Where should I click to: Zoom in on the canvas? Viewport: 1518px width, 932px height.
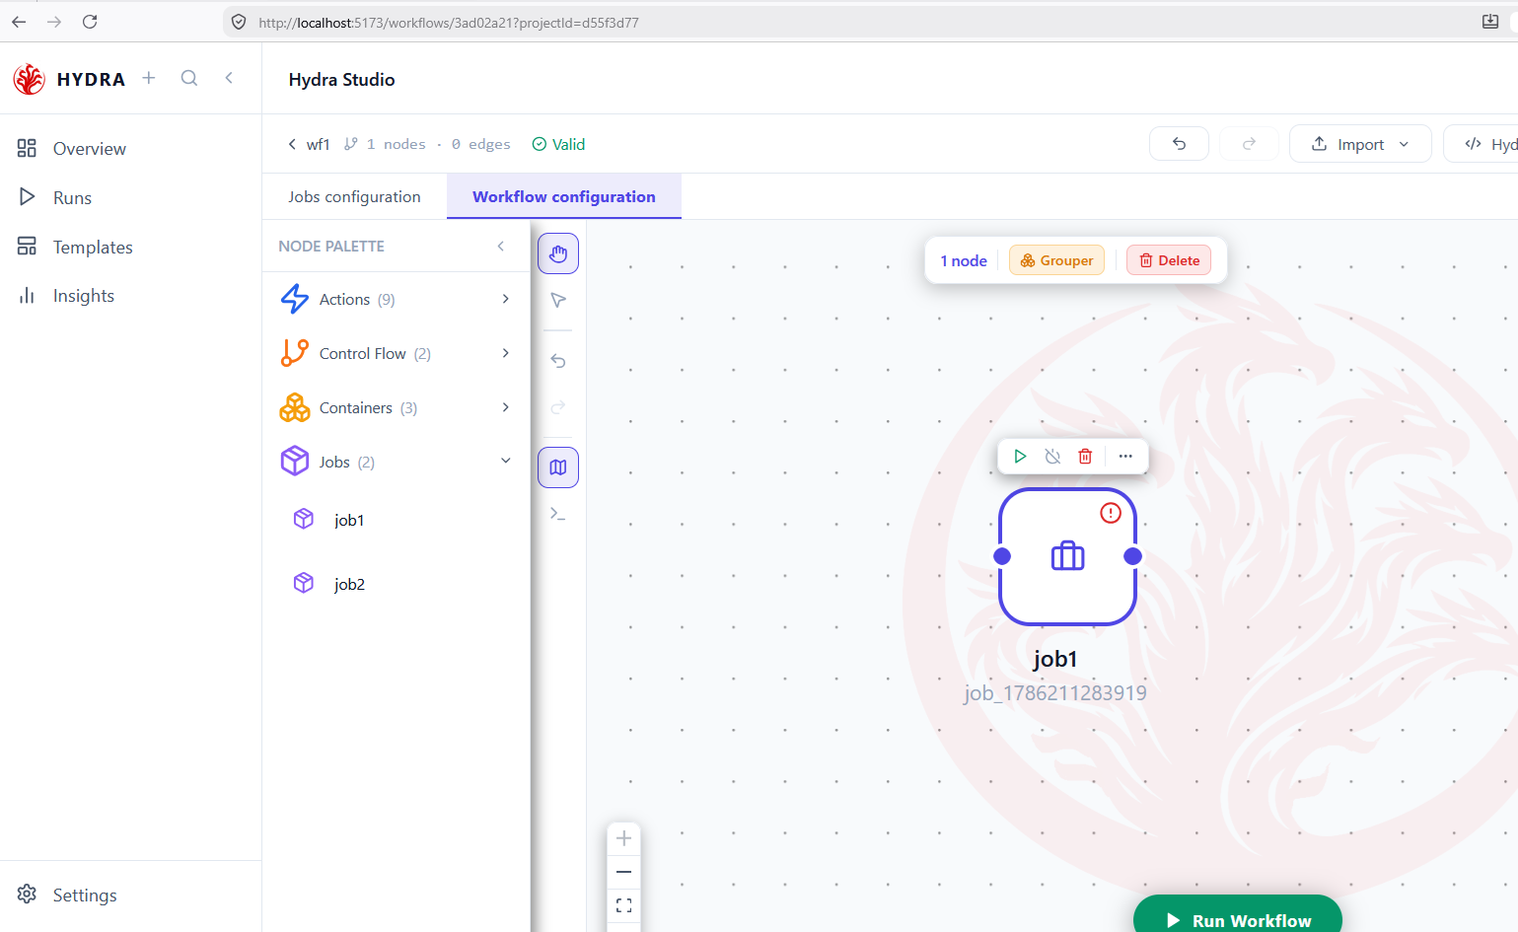(623, 838)
